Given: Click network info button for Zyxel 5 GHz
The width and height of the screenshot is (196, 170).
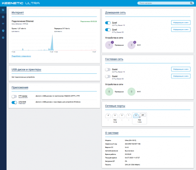Looking at the screenshot, I should pyautogui.click(x=181, y=29).
